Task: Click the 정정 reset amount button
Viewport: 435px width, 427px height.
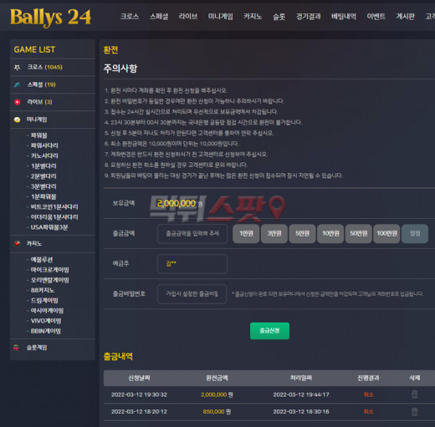Action: pyautogui.click(x=415, y=233)
